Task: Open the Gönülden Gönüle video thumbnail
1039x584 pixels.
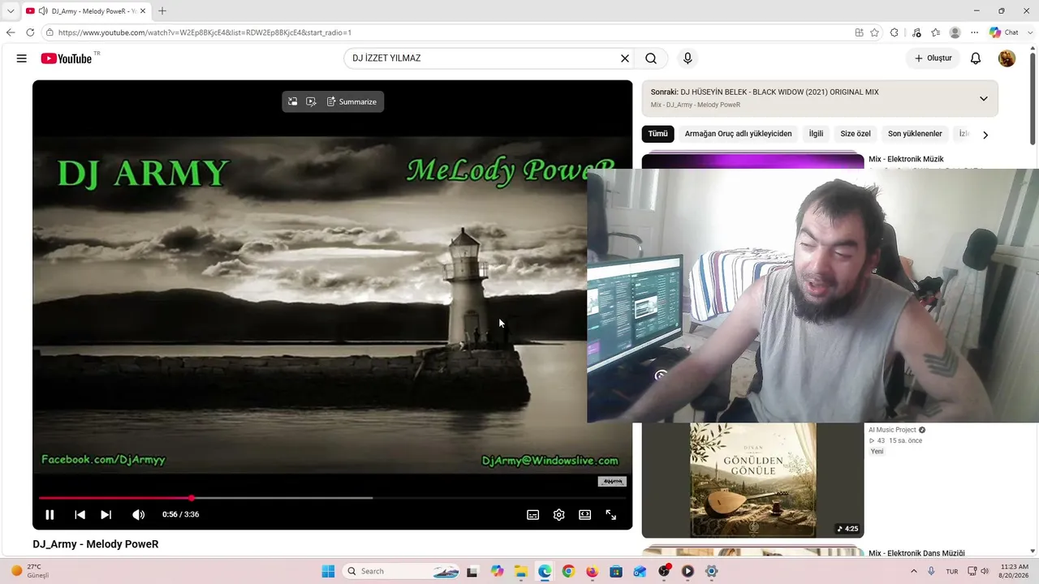Action: click(752, 480)
